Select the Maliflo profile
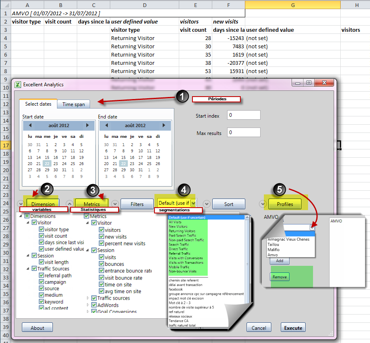Viewport: 370px width, 343px height. 273,250
